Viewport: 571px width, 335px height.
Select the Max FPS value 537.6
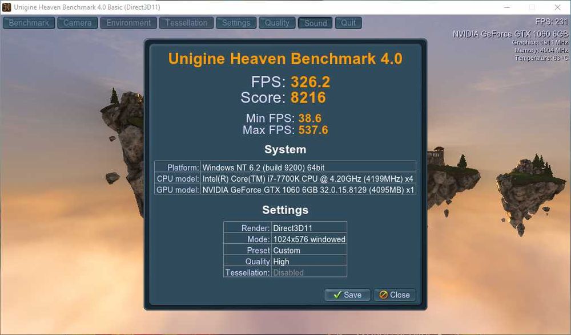(313, 130)
